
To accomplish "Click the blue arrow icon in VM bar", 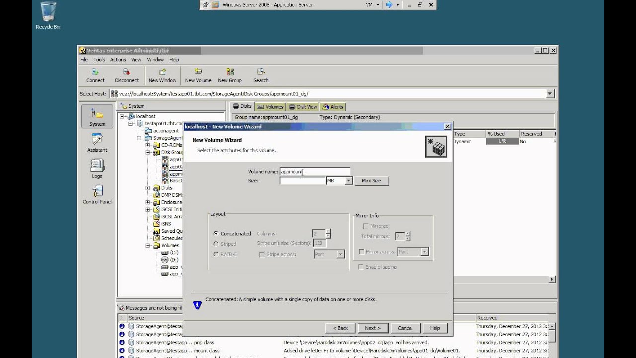I will tap(389, 5).
